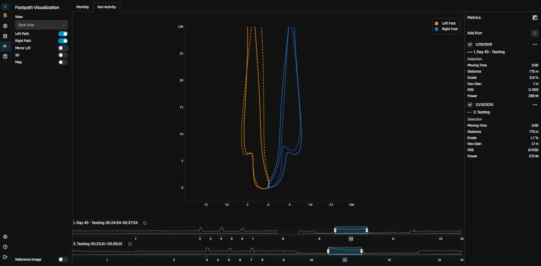Click the Add Run label
541x266 pixels.
475,33
